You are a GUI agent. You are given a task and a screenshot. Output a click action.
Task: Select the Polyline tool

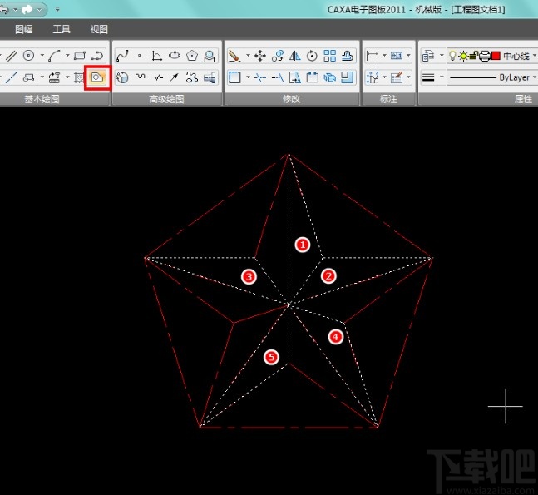(98, 56)
